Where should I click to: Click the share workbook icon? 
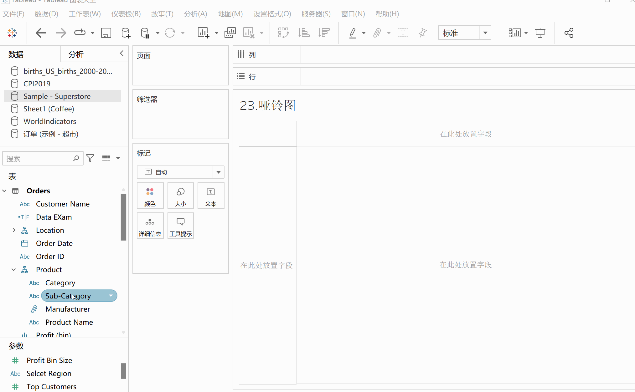tap(569, 33)
